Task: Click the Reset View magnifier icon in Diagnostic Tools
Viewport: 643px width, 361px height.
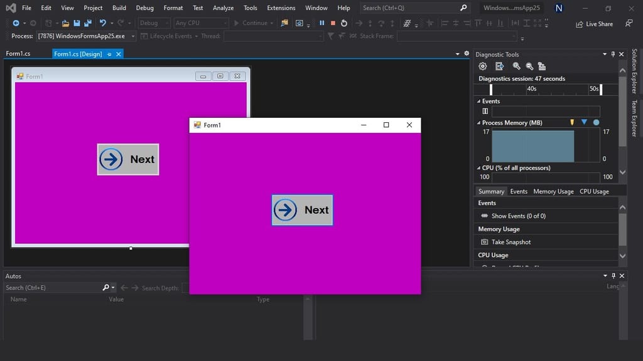Action: (x=529, y=66)
